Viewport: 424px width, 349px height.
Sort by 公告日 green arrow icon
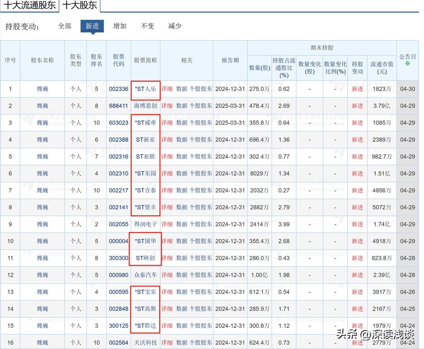click(x=407, y=64)
